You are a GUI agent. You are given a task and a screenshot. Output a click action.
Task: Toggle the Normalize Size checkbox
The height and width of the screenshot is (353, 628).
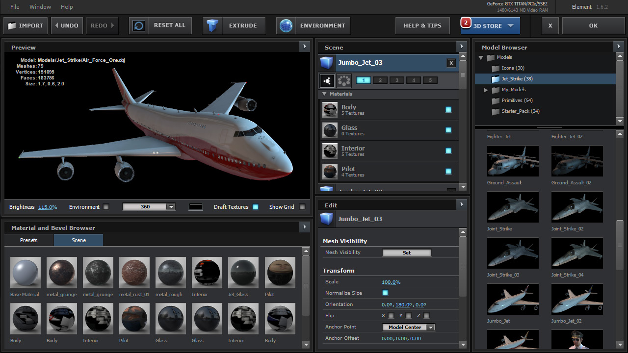coord(385,293)
